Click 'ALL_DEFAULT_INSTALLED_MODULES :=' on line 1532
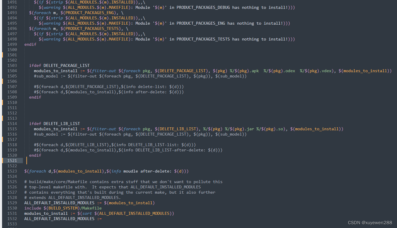Image resolution: width=397 pixels, height=228 pixels. 63,219
